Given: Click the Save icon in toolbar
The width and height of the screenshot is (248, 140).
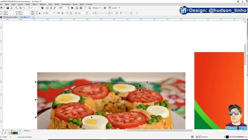Looking at the screenshot, I should [x=8, y=8].
